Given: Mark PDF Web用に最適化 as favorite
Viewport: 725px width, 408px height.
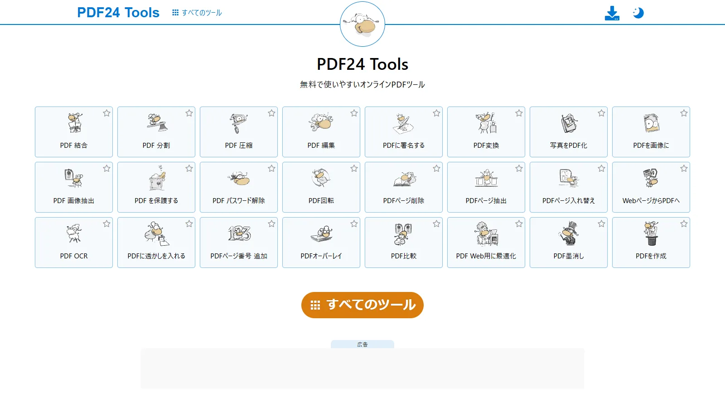Looking at the screenshot, I should tap(519, 224).
